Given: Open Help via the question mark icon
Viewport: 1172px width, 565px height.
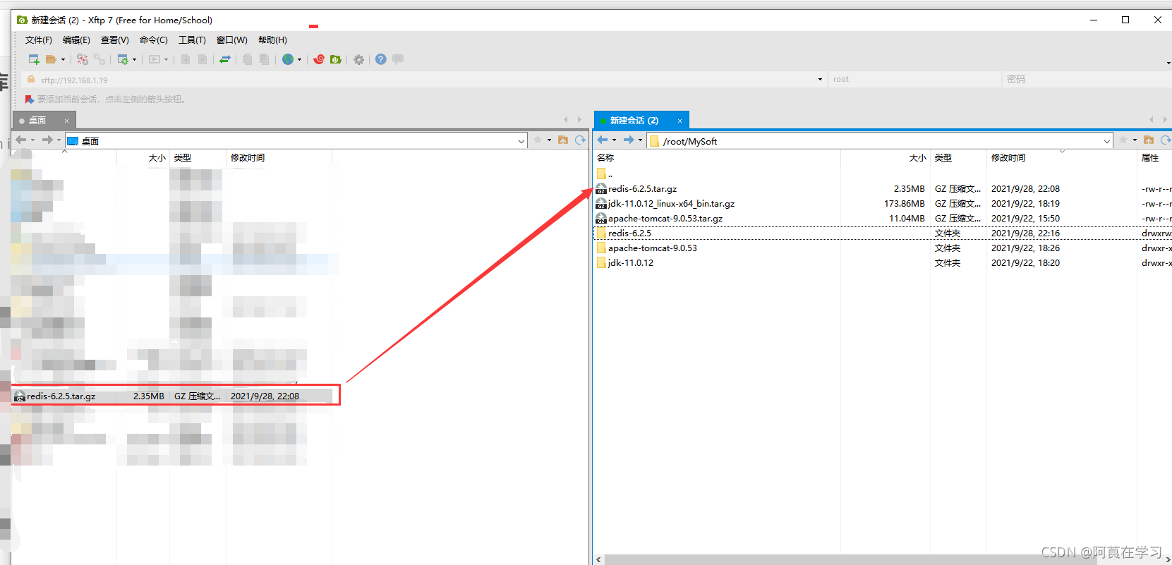Looking at the screenshot, I should (x=381, y=59).
